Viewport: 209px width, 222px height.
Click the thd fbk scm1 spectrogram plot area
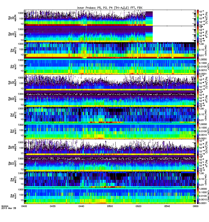pos(110,131)
